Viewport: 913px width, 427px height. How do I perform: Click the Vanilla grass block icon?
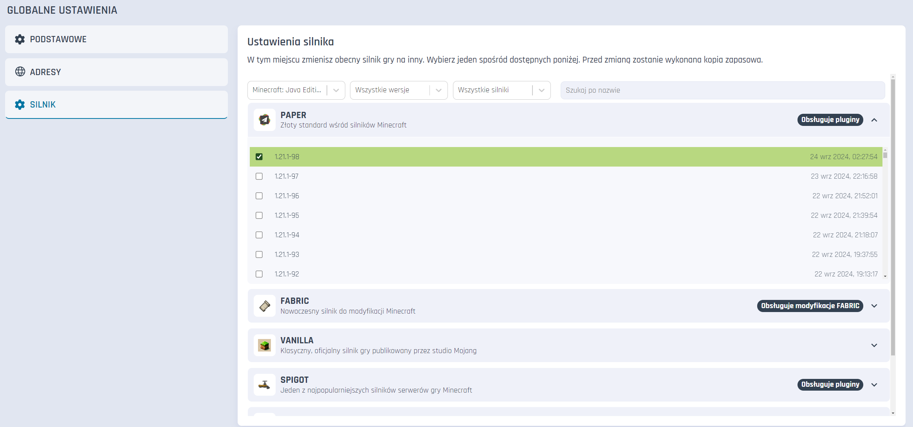(265, 345)
